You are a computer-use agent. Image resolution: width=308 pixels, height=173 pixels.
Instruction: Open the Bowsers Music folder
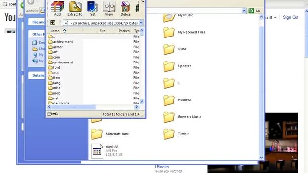(x=182, y=117)
